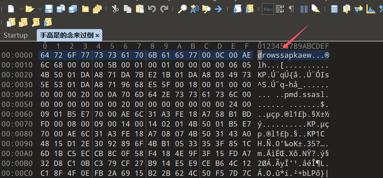
Task: Open Compare Files question-mark icon
Action: tap(346, 9)
